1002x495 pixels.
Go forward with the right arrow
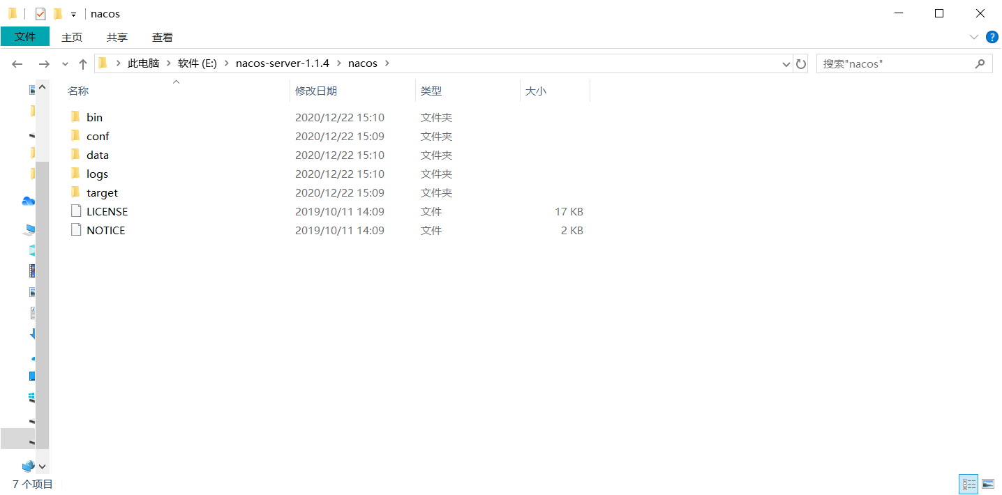(x=44, y=63)
